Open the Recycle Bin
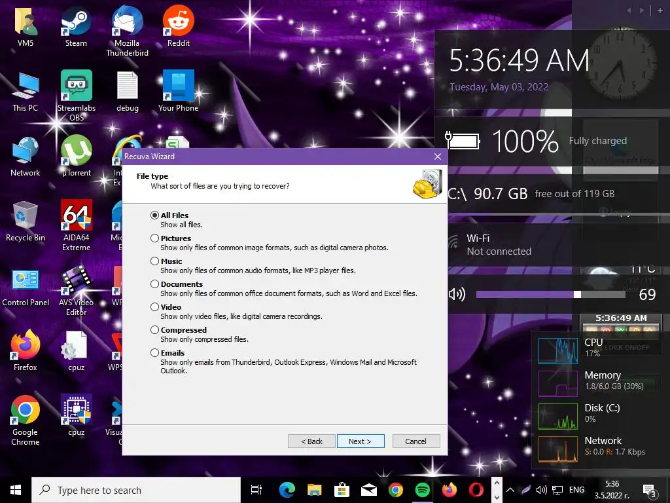Viewport: 670px width, 503px height. (26, 221)
